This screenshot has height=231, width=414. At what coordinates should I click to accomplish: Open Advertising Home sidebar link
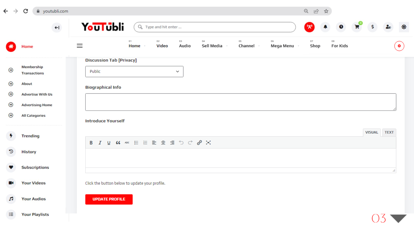(x=37, y=105)
